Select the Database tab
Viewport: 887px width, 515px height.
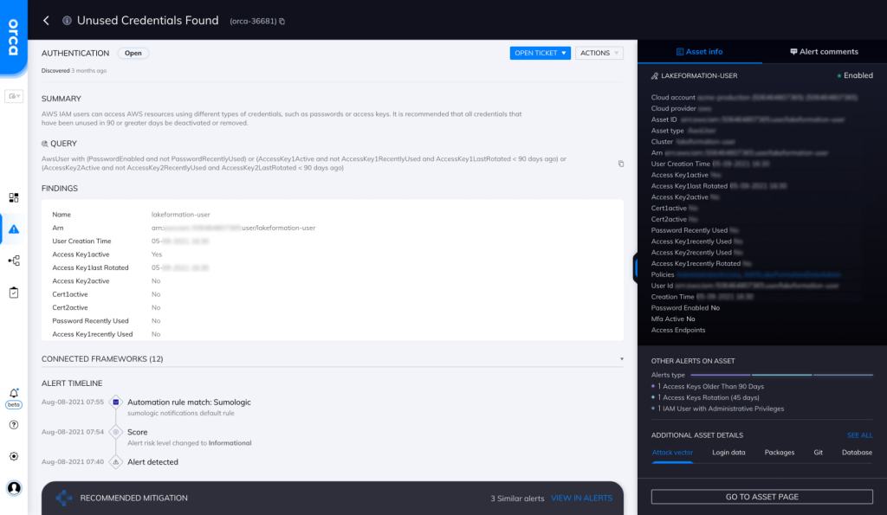(857, 453)
